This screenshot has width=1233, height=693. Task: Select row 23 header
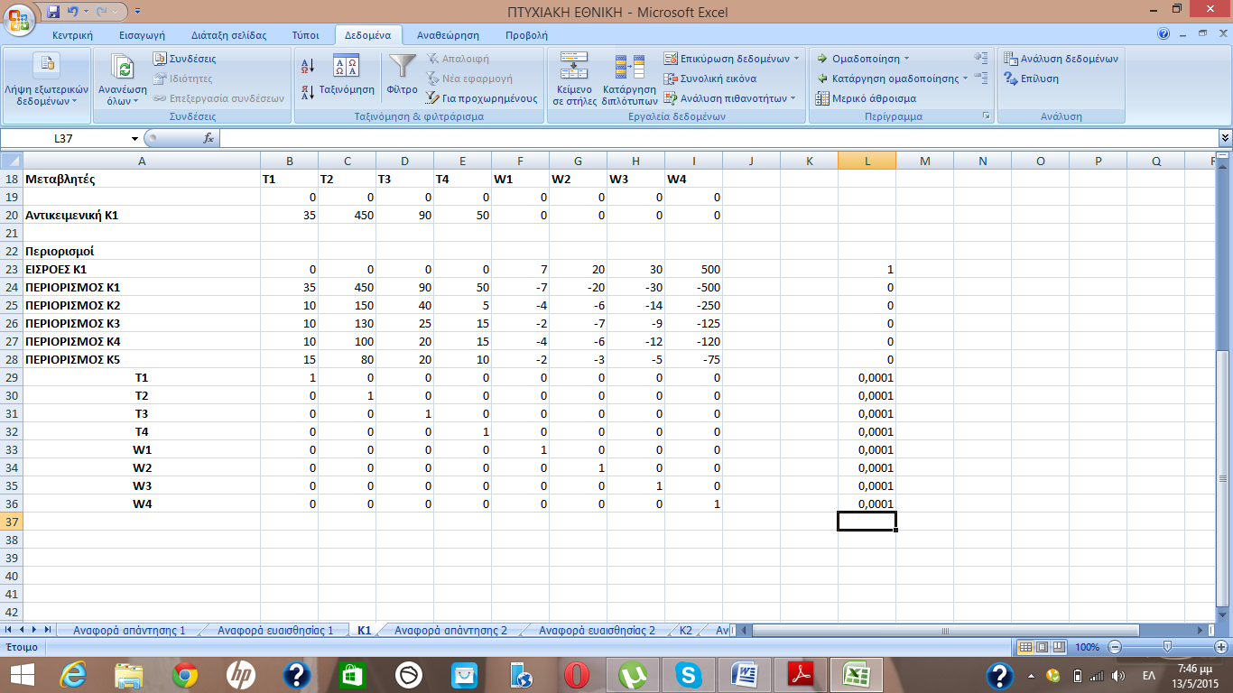11,269
